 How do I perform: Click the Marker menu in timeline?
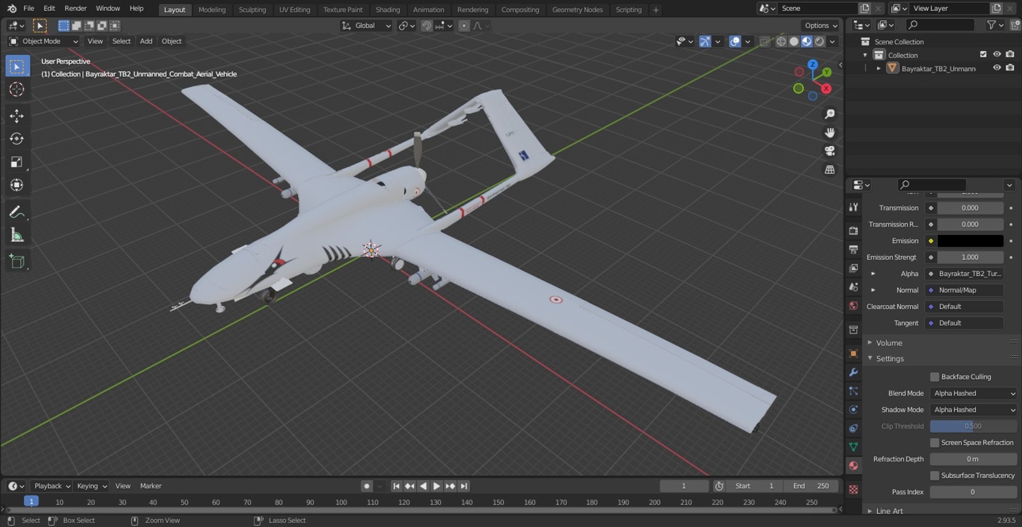click(151, 486)
